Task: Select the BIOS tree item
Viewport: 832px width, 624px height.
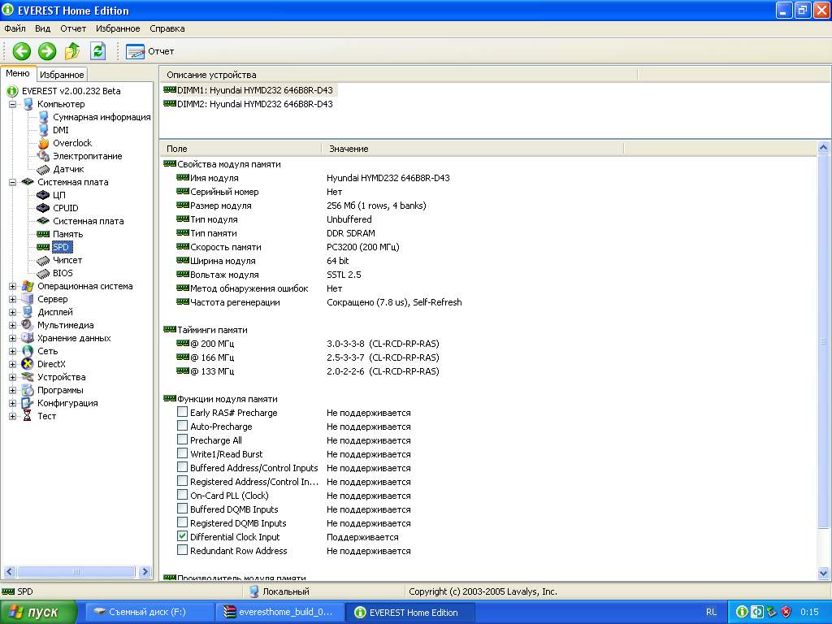Action: (63, 273)
